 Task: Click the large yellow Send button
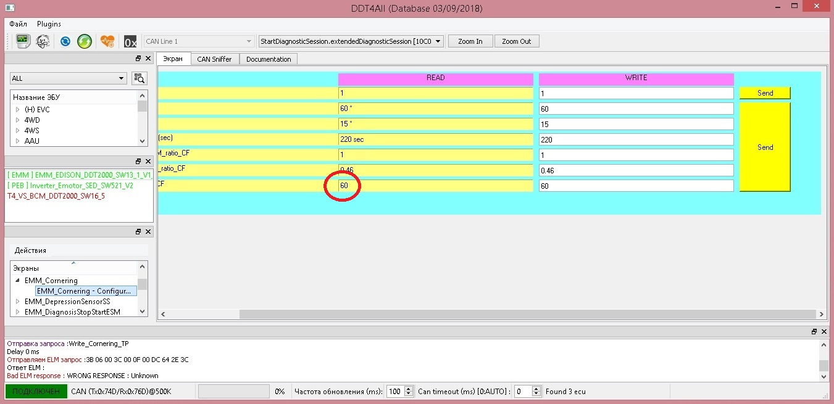765,147
